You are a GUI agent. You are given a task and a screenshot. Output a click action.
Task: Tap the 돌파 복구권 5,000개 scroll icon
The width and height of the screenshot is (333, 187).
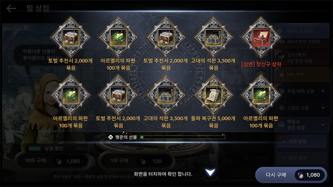coord(214,95)
